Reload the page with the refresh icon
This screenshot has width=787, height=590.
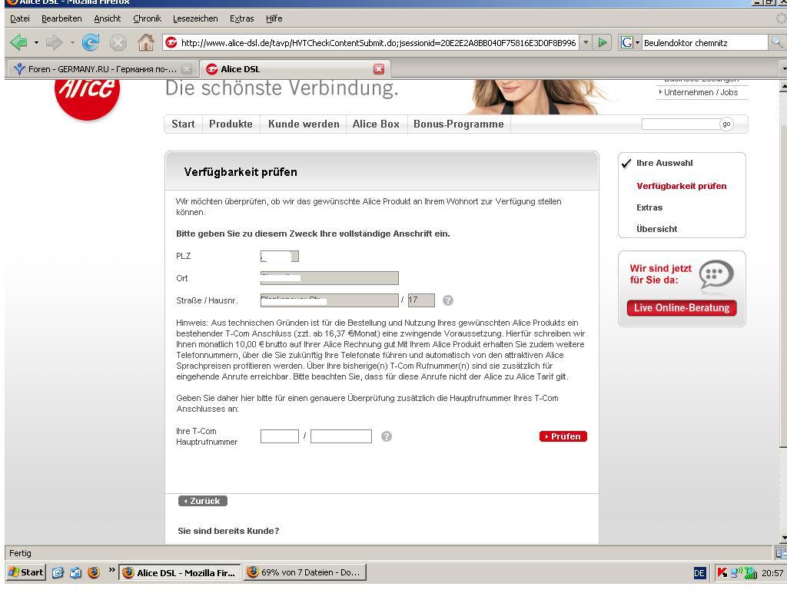91,43
